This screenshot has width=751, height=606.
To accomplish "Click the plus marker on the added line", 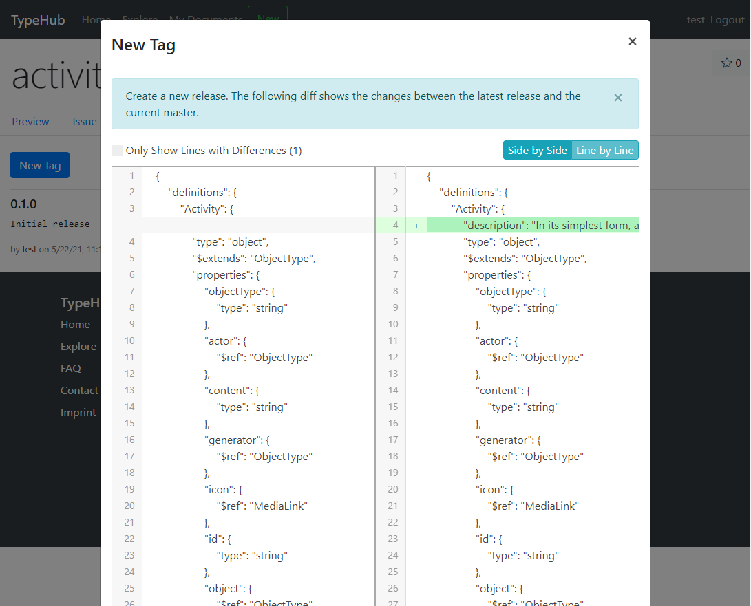I will [416, 226].
